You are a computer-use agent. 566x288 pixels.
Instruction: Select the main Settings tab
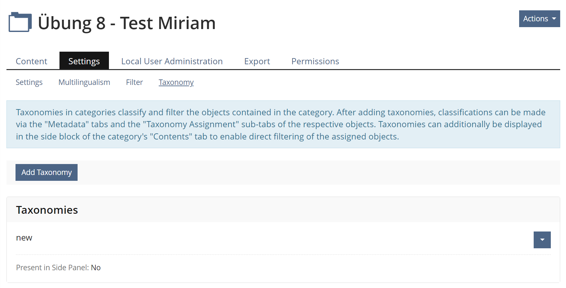pyautogui.click(x=84, y=61)
